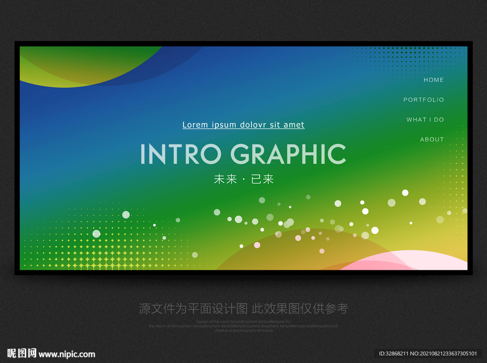The height and width of the screenshot is (363, 487).
Task: Follow the 'Lorem ipsum dolovr sit amet' link
Action: coord(243,125)
